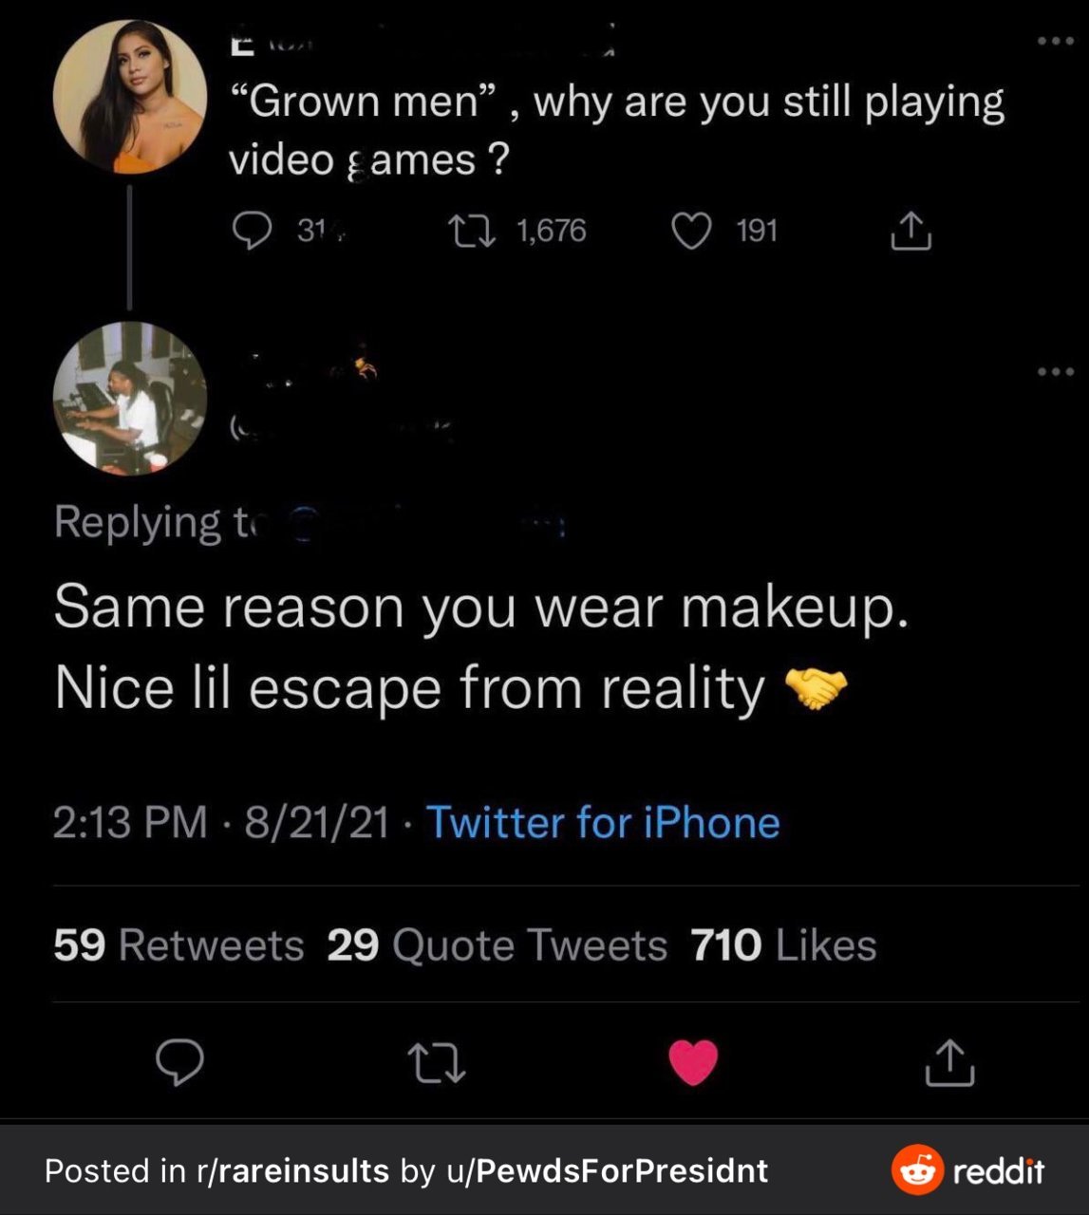The width and height of the screenshot is (1089, 1215).
Task: Open three-dot menu on the original tweet
Action: (1056, 41)
